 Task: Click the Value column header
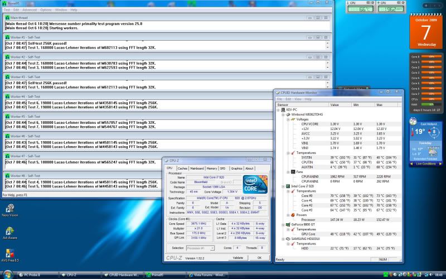click(x=340, y=105)
